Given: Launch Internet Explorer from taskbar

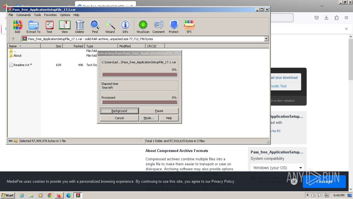Looking at the screenshot, I should (x=22, y=195).
